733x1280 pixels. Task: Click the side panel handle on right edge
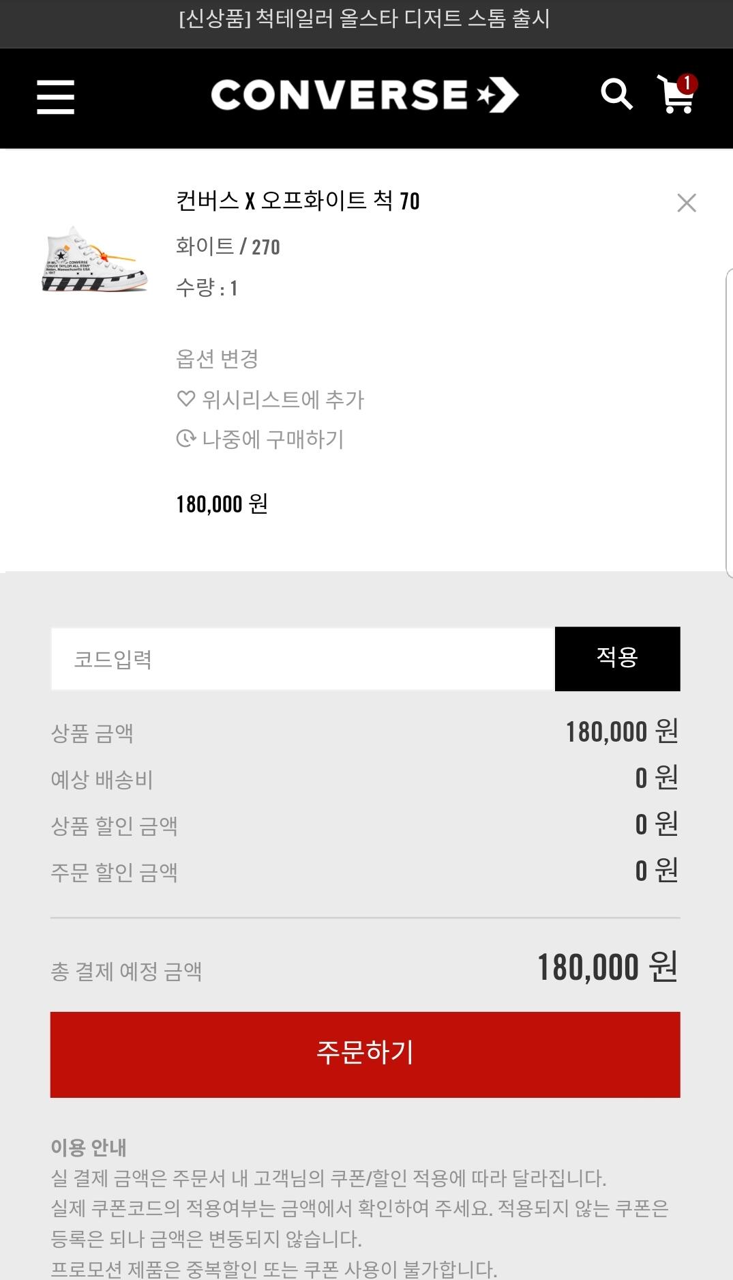728,423
